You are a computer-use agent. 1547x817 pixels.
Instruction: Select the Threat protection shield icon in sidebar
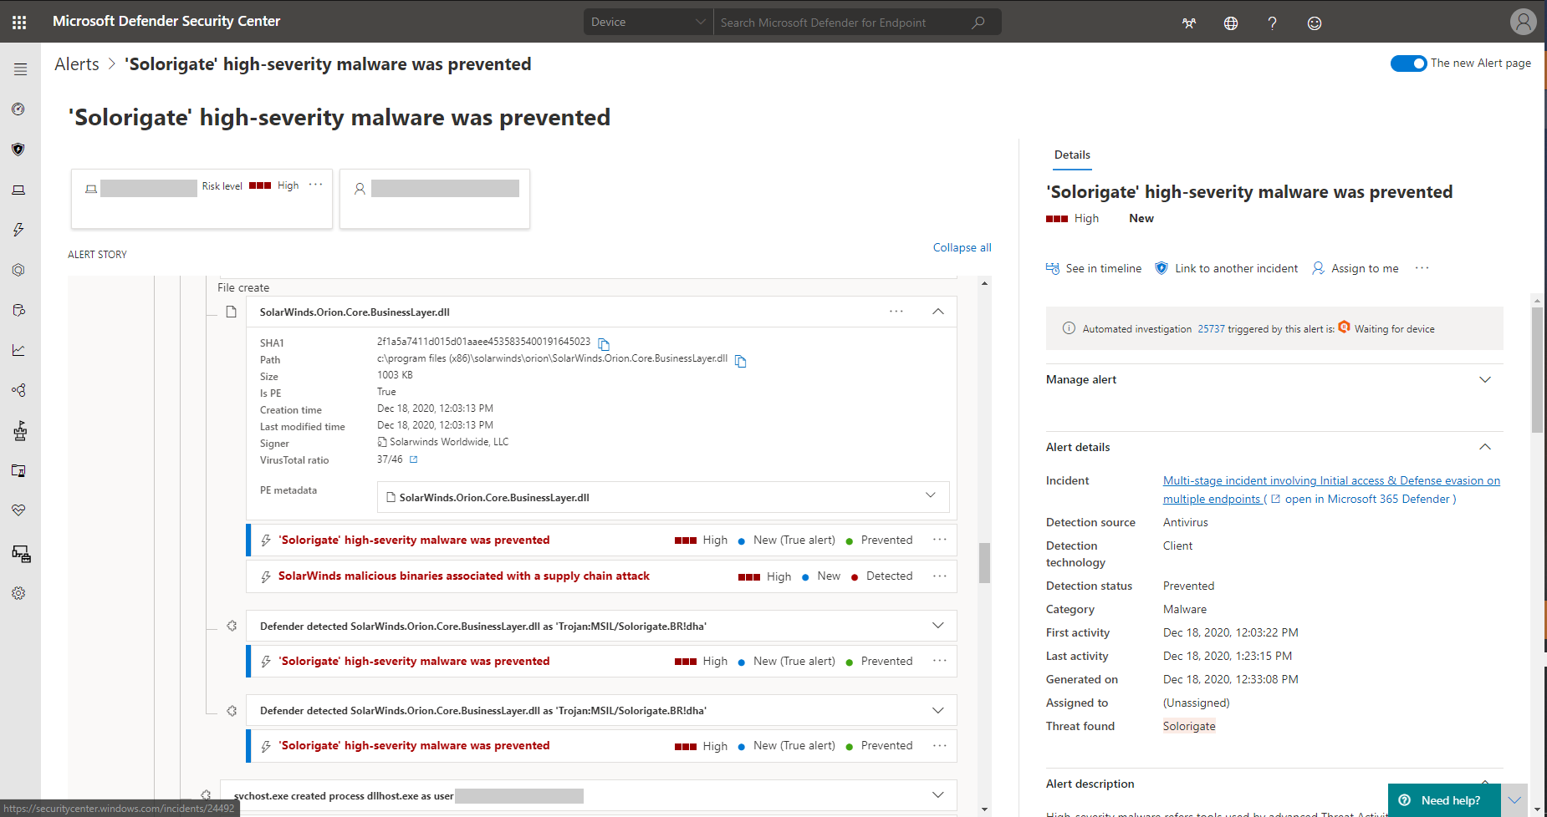point(18,150)
